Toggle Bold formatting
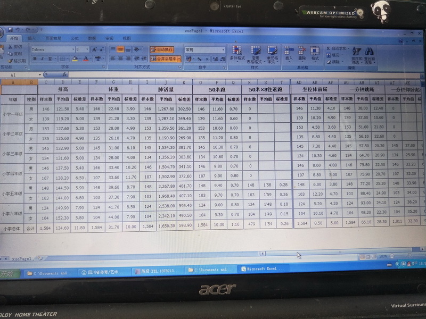This screenshot has width=426, height=319. pyautogui.click(x=35, y=59)
